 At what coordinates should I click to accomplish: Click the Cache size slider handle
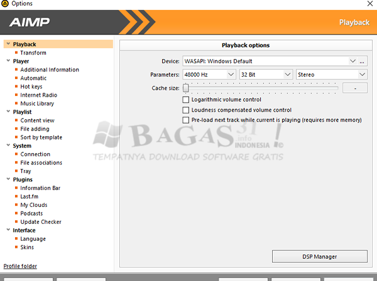pyautogui.click(x=185, y=88)
